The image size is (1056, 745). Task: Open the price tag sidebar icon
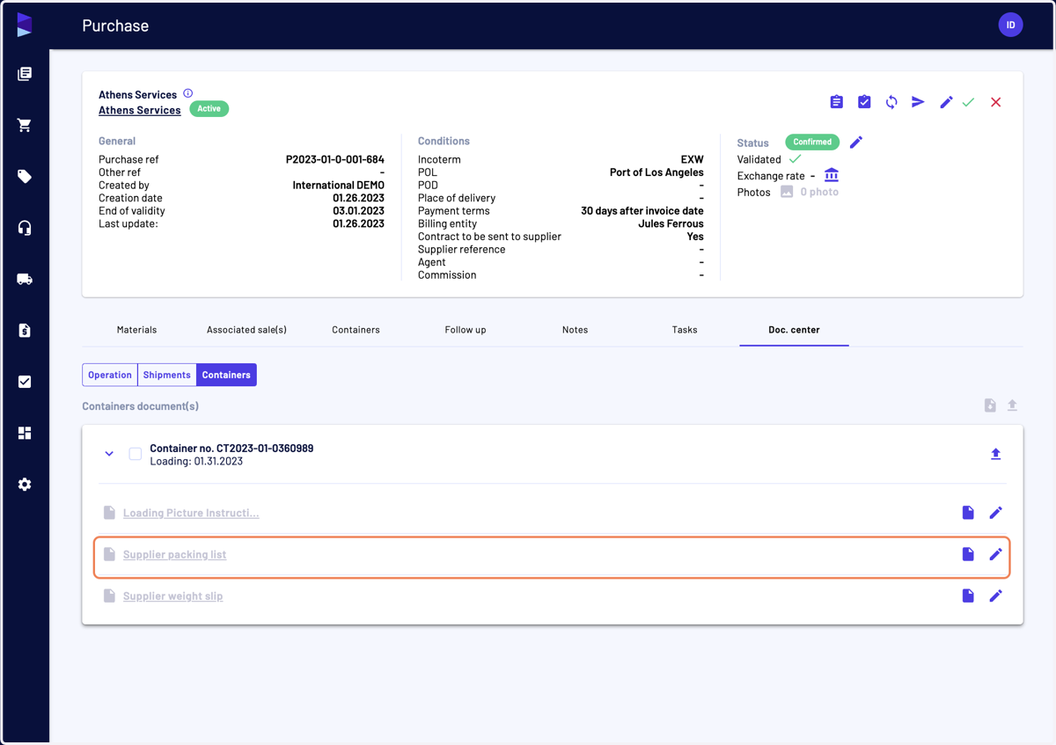click(x=25, y=177)
